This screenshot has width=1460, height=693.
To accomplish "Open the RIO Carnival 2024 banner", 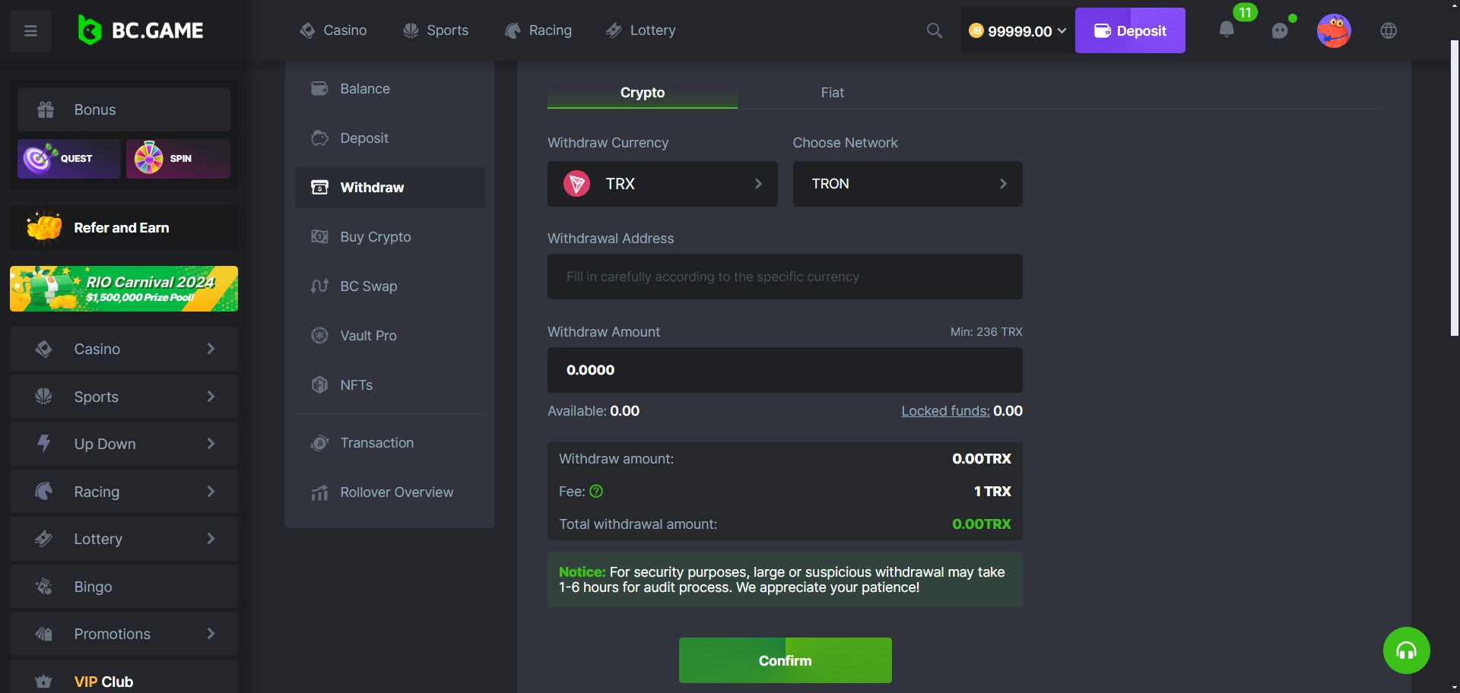I will 124,289.
